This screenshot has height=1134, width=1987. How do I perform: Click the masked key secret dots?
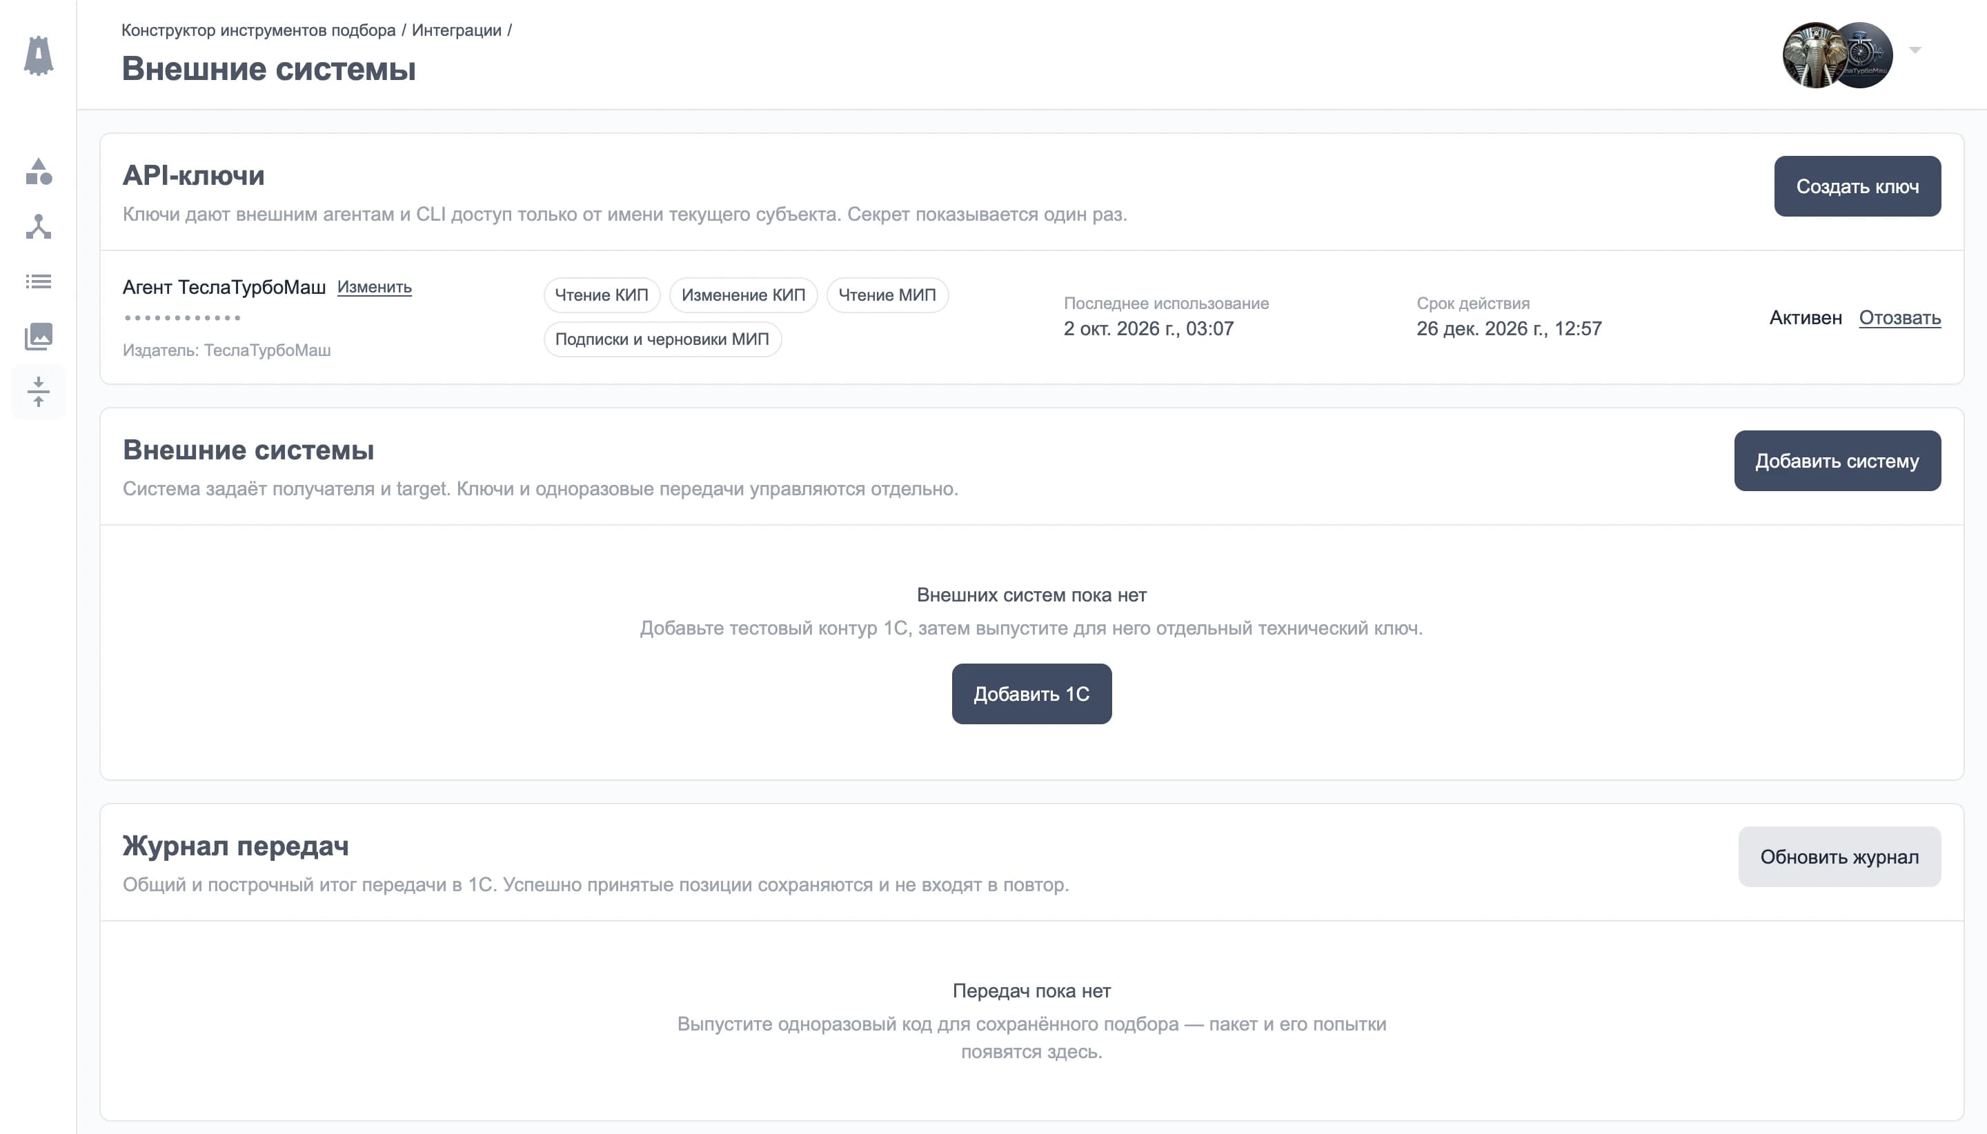182,318
